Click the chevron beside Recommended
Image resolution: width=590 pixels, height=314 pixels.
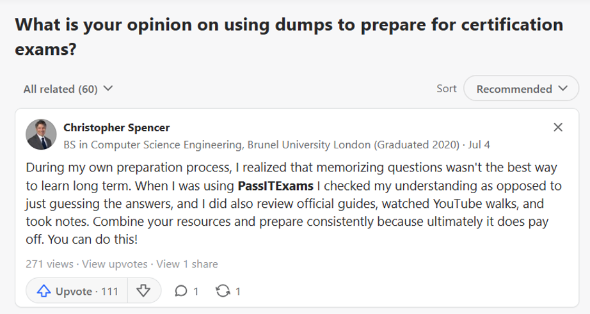563,89
